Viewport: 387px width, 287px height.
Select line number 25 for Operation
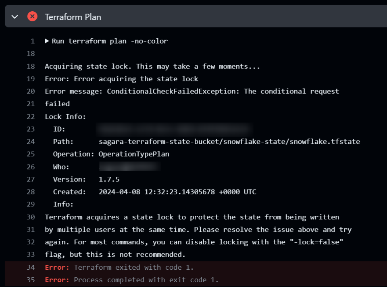[31, 154]
